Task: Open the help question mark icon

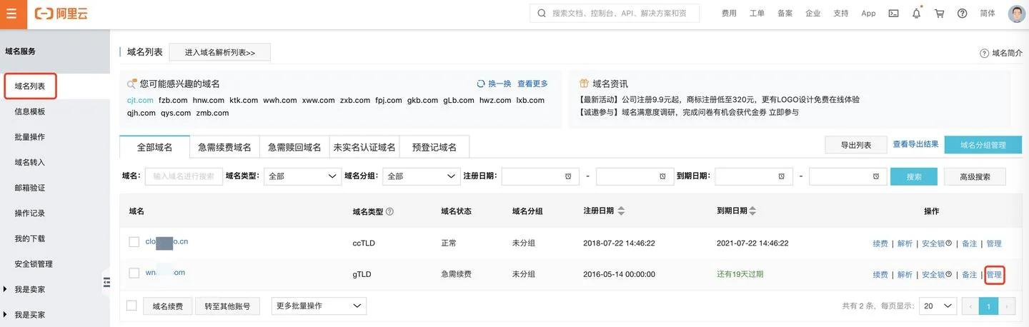Action: tap(963, 14)
